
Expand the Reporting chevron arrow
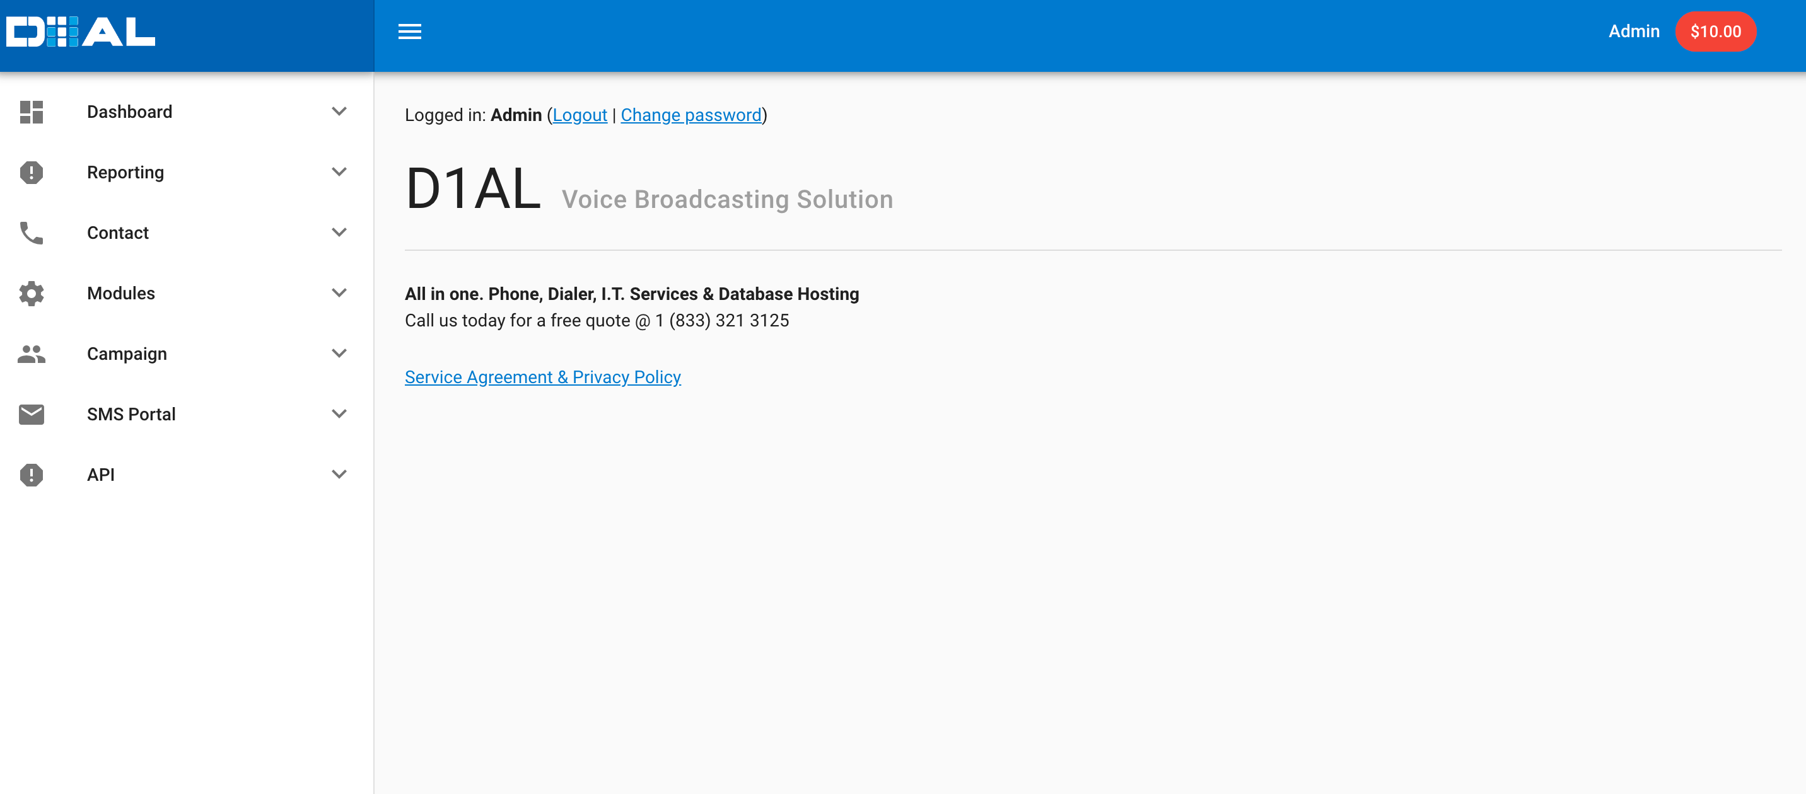point(339,171)
